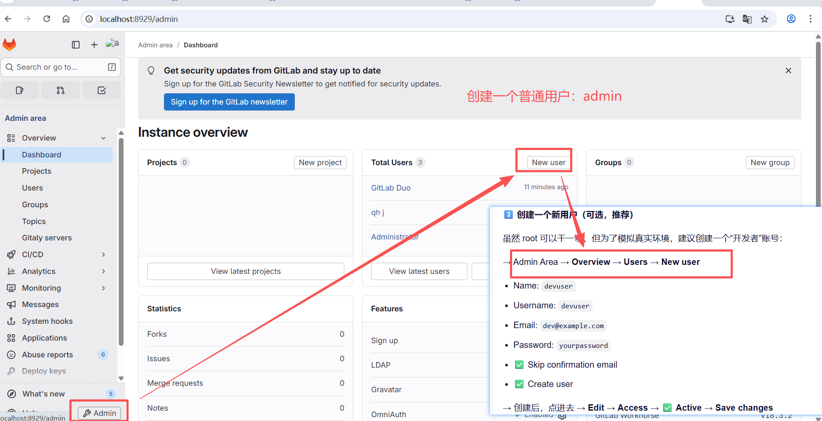
Task: Click the Merge requests statistic row
Action: (x=246, y=383)
